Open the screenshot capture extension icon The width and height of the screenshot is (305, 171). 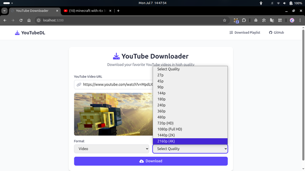click(264, 20)
